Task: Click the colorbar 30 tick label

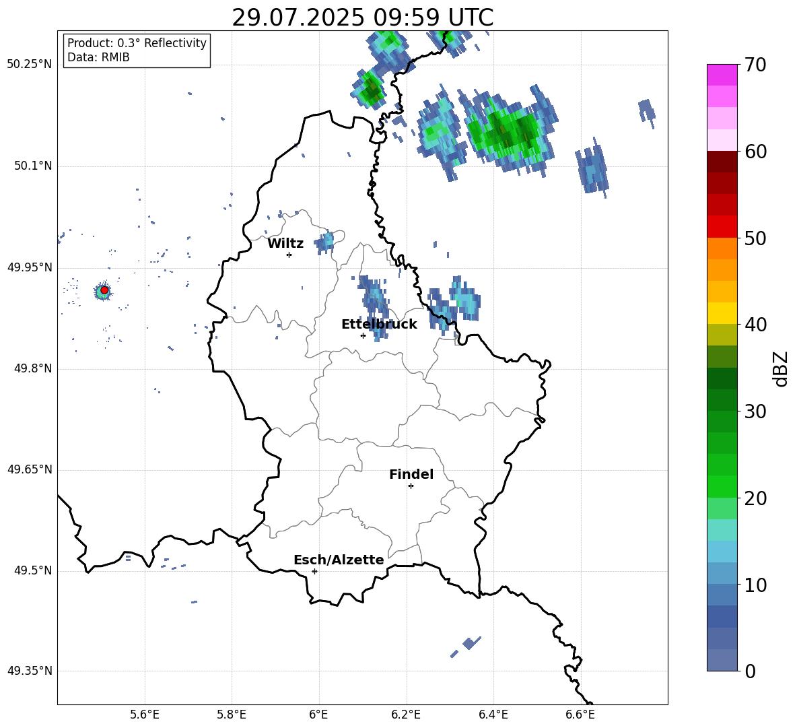Action: click(755, 411)
